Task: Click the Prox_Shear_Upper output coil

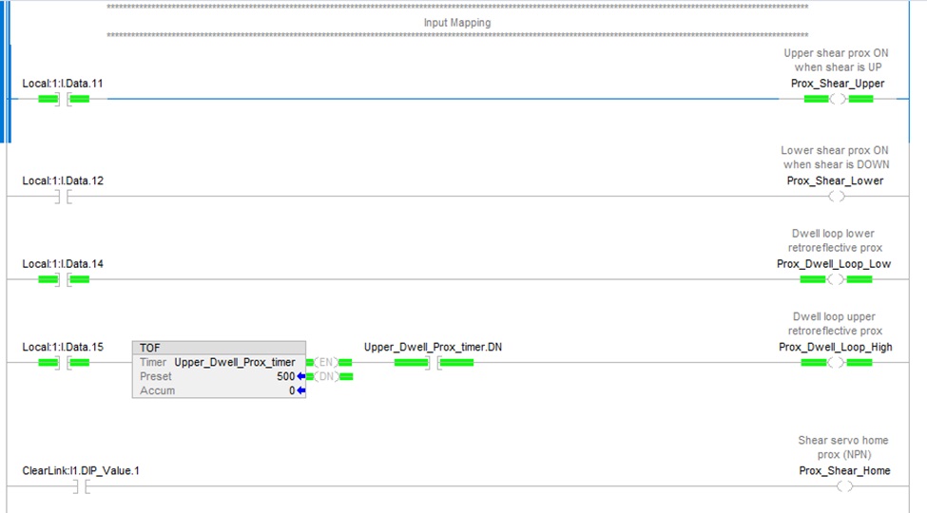Action: [838, 99]
